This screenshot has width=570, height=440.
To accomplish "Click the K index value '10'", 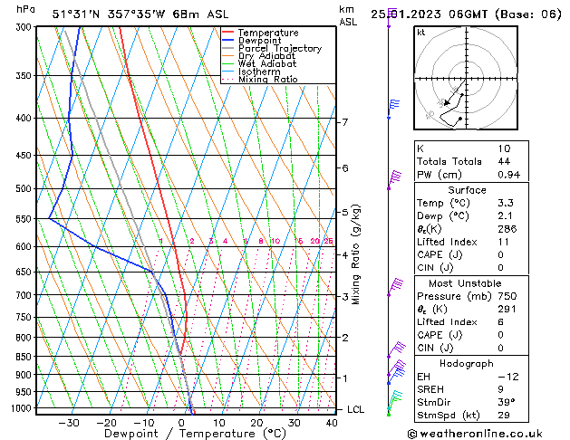I will pyautogui.click(x=504, y=148).
